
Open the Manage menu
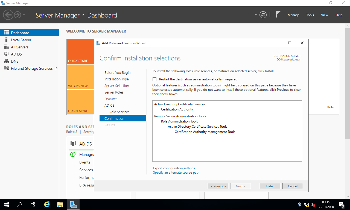pos(293,15)
